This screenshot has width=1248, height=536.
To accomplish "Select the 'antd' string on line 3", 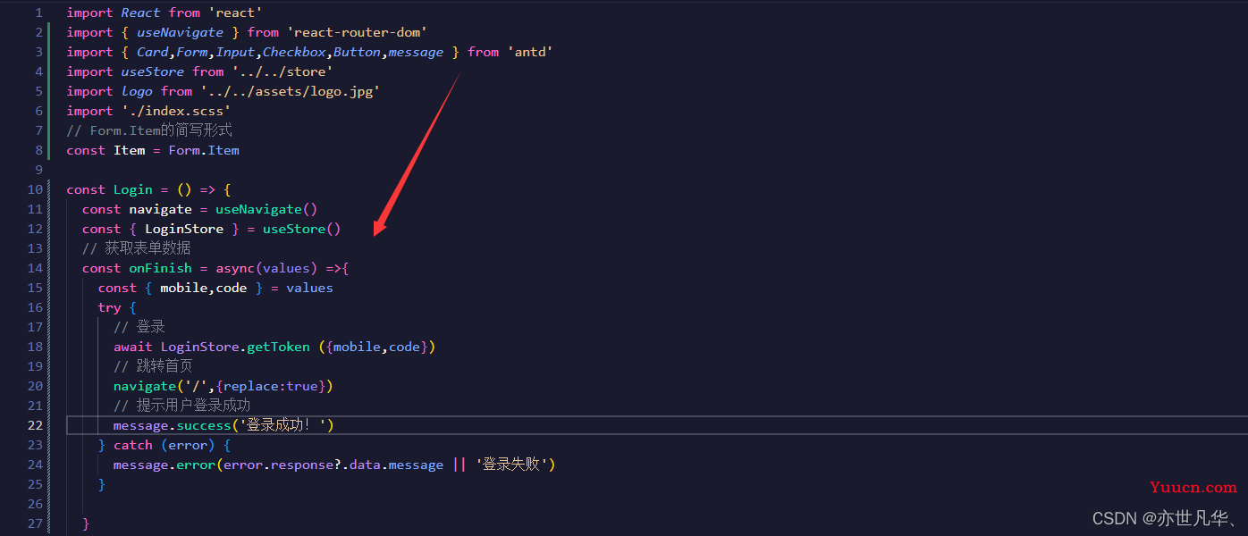I will 530,52.
